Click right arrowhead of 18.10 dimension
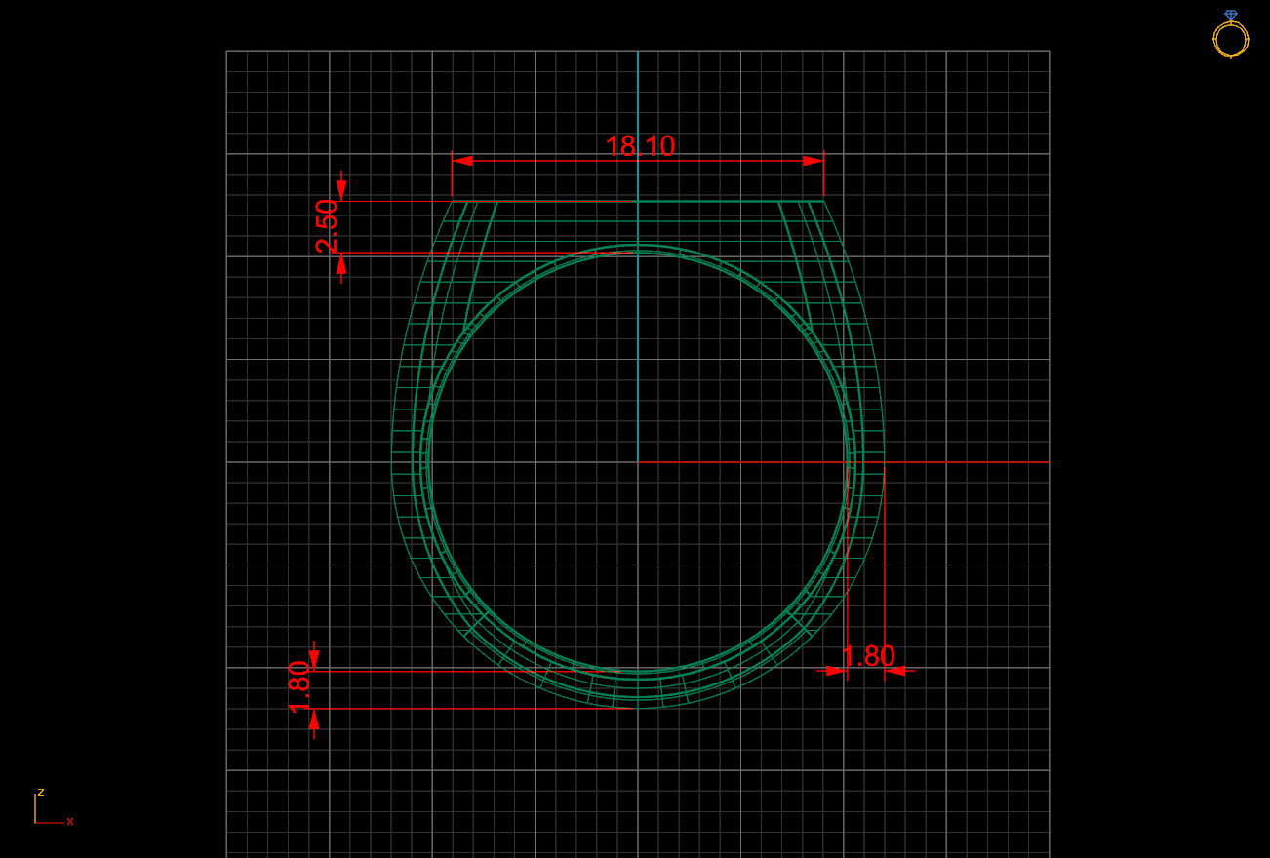Screen dimensions: 1270x858 click(x=814, y=161)
